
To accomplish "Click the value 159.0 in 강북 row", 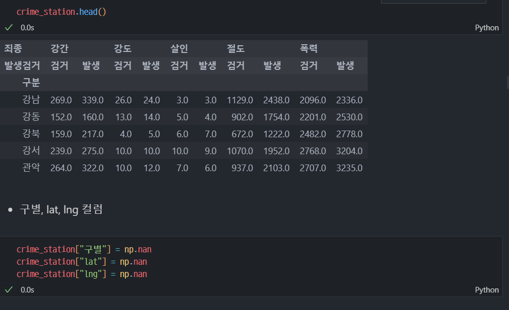I will pyautogui.click(x=61, y=134).
